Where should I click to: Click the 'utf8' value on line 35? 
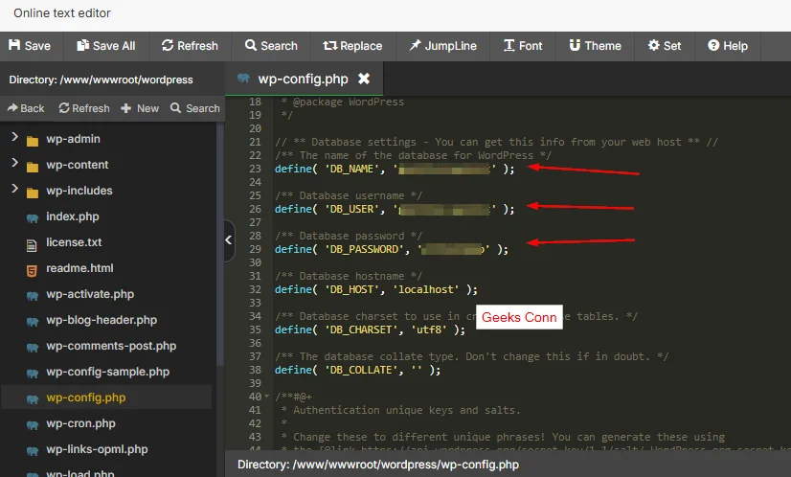point(429,329)
